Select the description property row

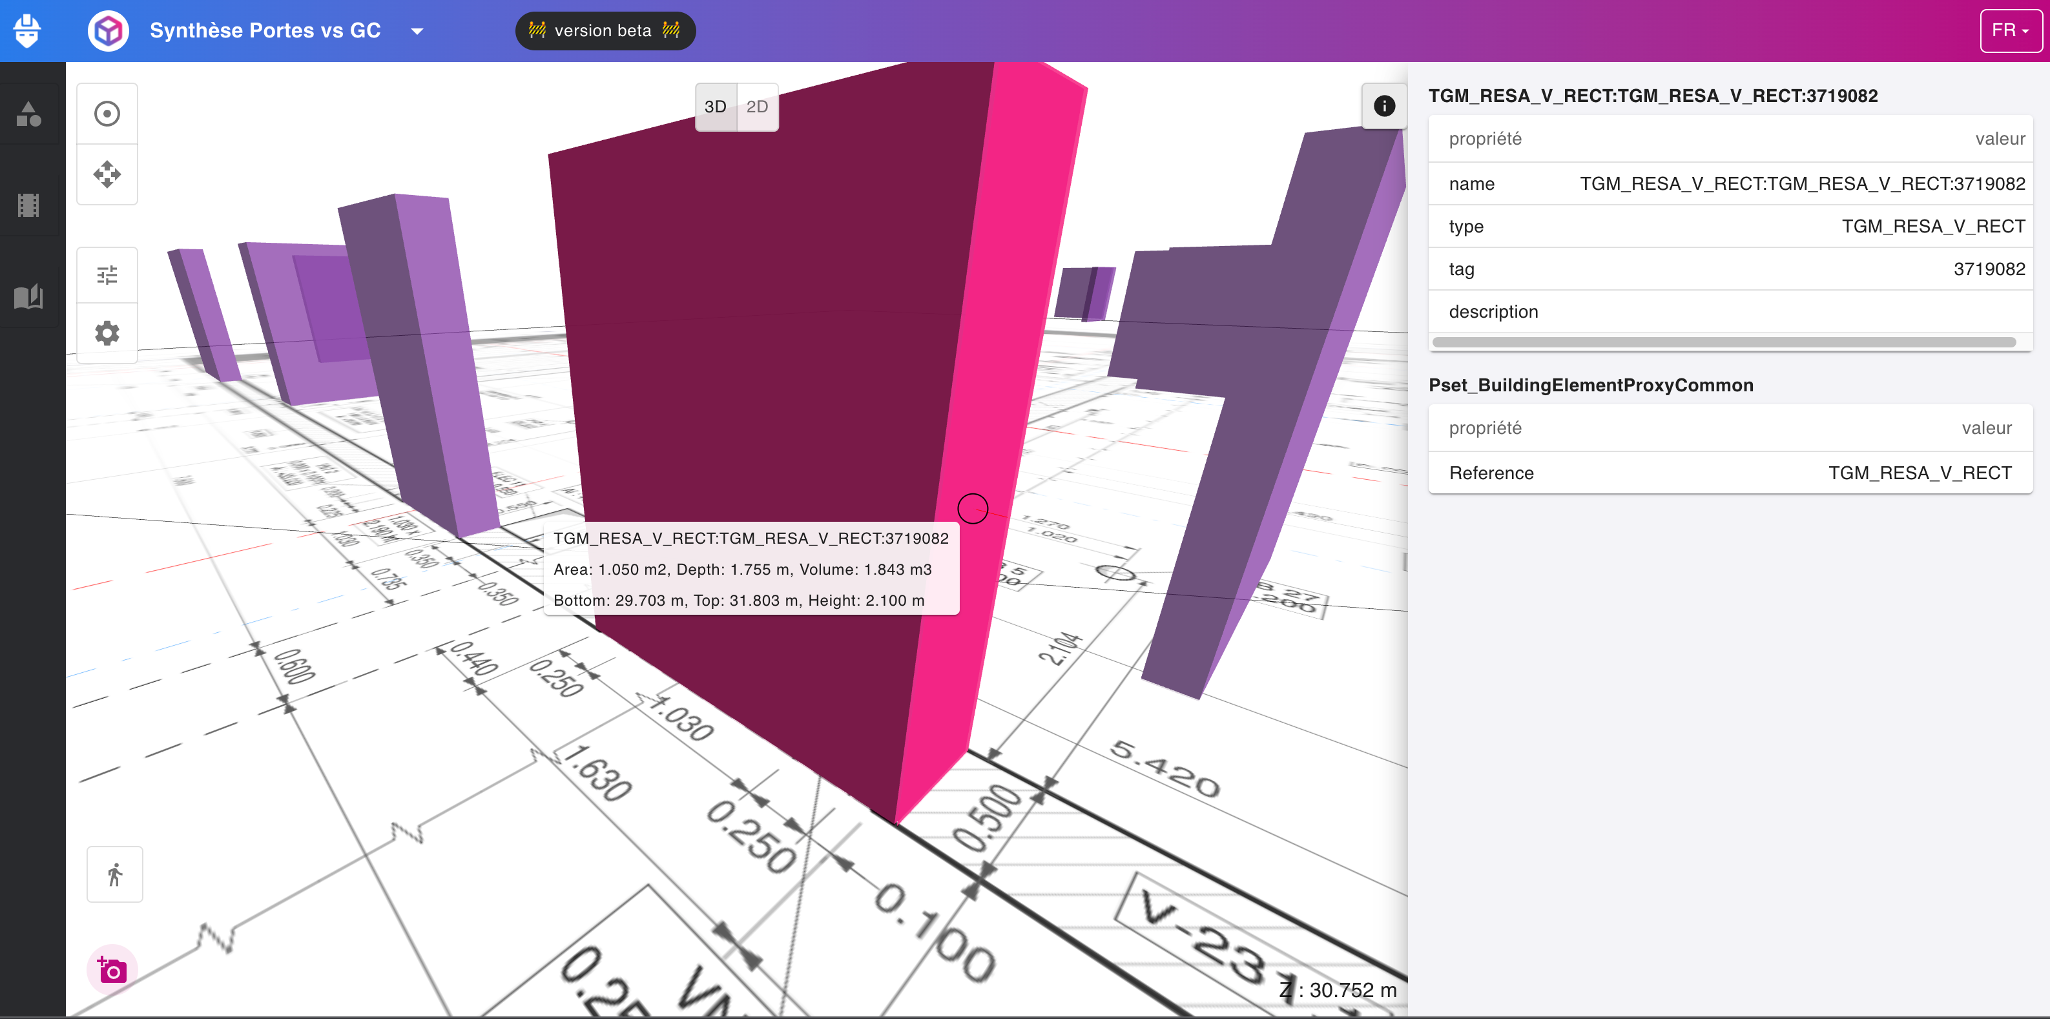tap(1730, 312)
